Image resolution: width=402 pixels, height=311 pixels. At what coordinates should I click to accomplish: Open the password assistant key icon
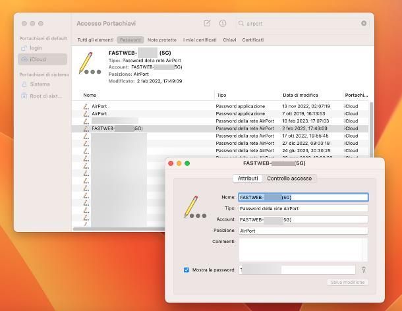[x=364, y=269]
